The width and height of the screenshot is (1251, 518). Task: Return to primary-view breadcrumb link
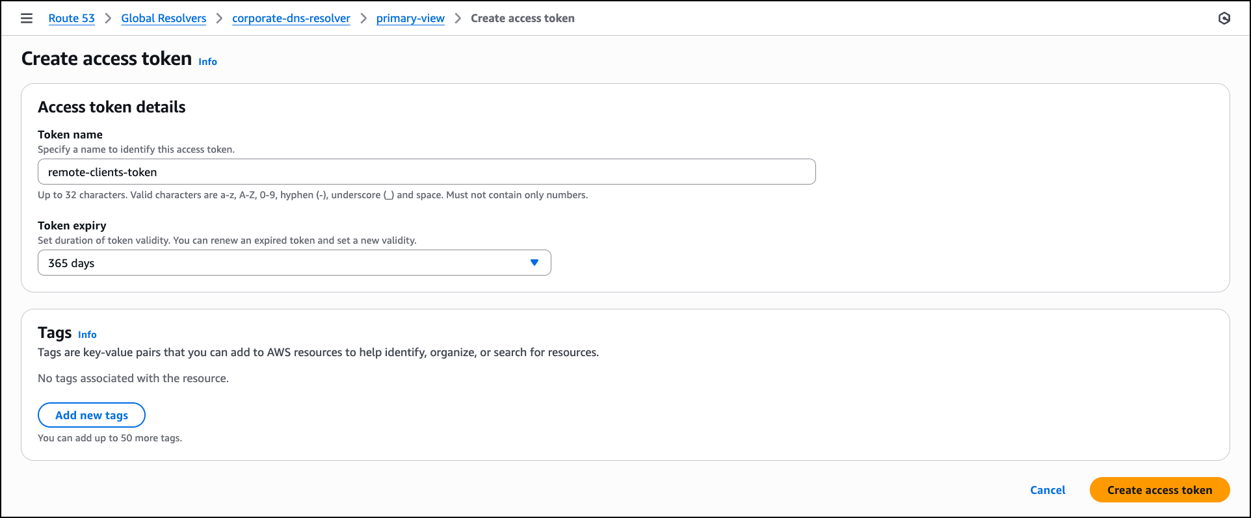tap(410, 18)
